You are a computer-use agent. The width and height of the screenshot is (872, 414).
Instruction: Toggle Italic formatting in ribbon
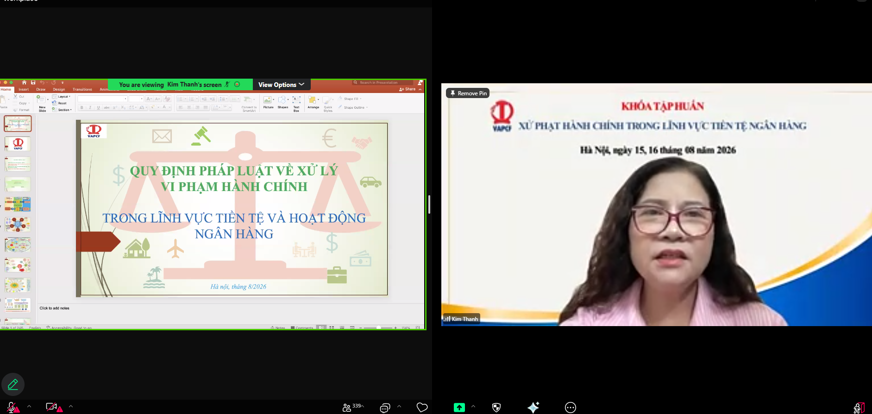pyautogui.click(x=90, y=107)
